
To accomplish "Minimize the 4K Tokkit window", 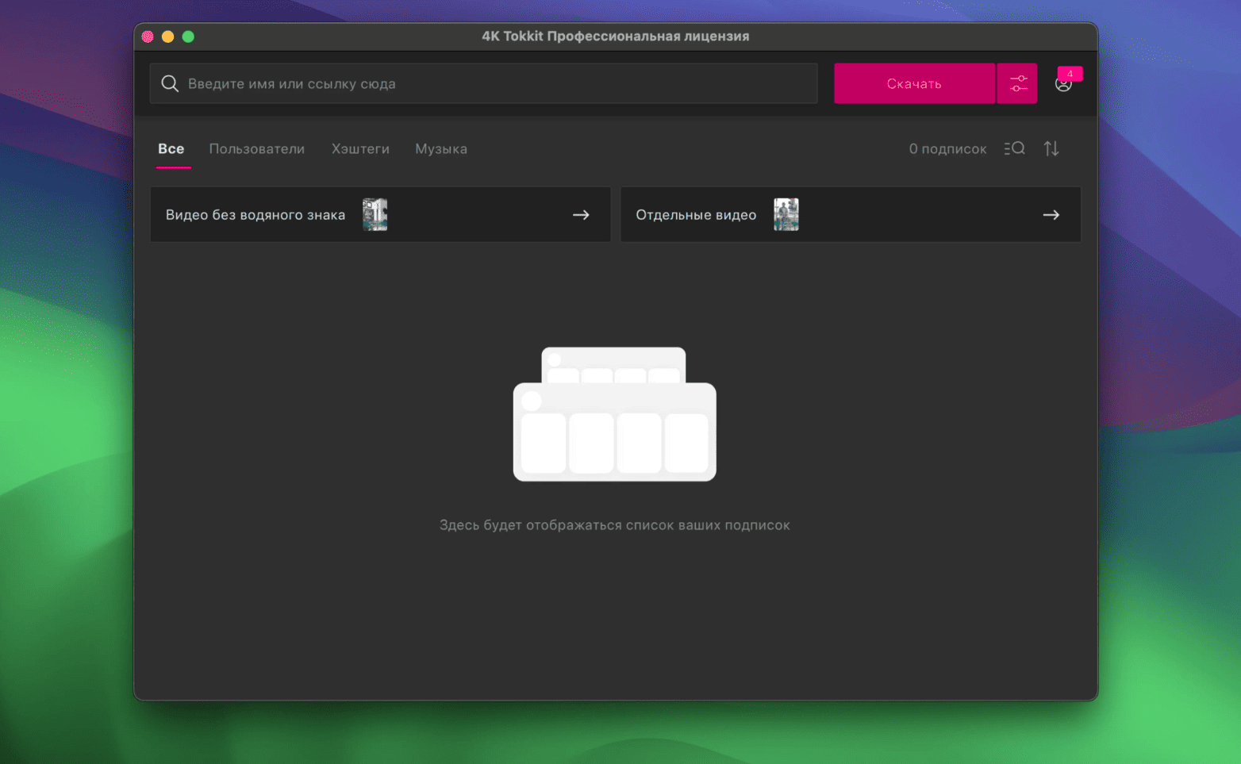I will point(167,36).
